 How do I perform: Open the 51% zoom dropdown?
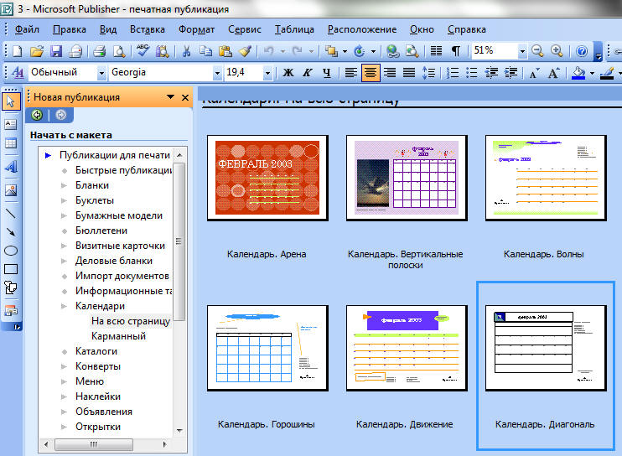click(522, 51)
